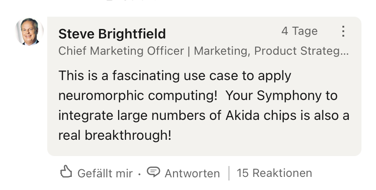
Task: Click the "Chief Marketing Officer" headline text
Action: pyautogui.click(x=121, y=51)
